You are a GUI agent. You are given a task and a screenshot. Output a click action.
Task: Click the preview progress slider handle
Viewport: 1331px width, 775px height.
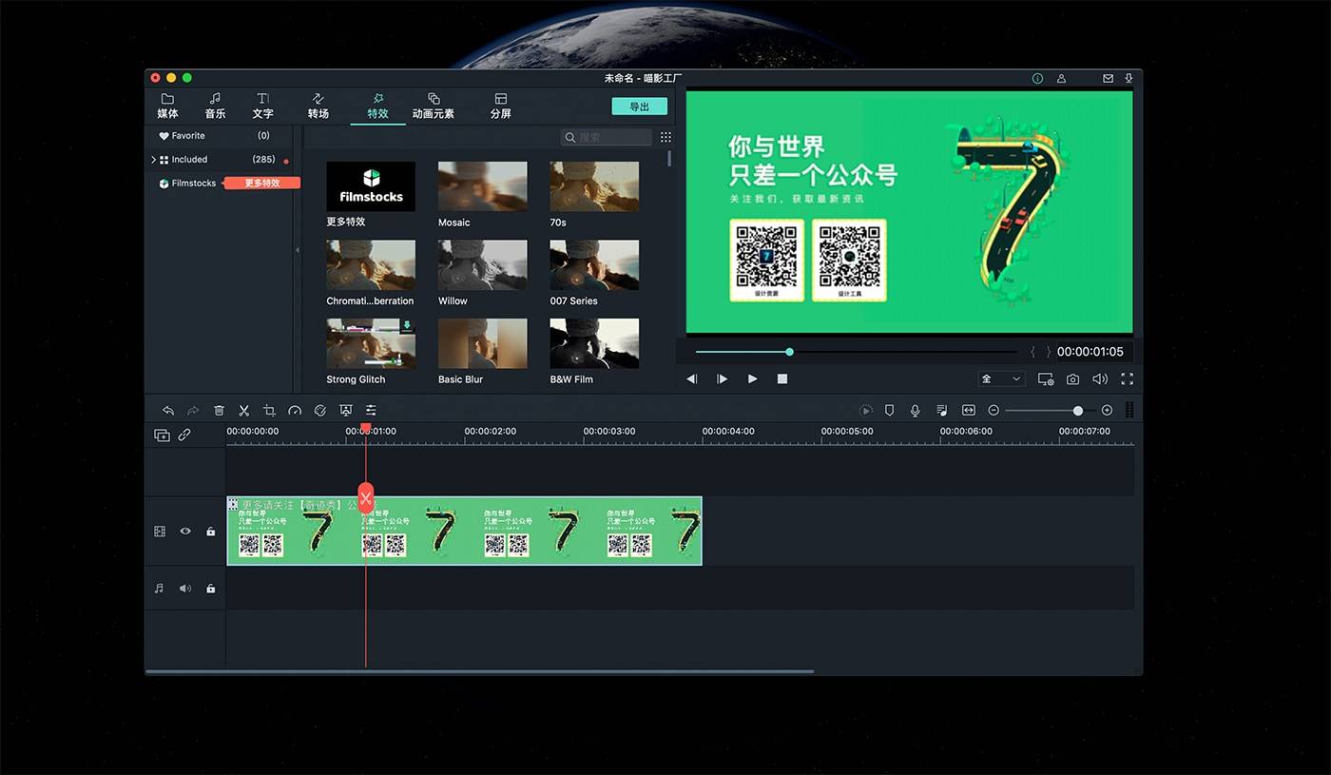789,352
